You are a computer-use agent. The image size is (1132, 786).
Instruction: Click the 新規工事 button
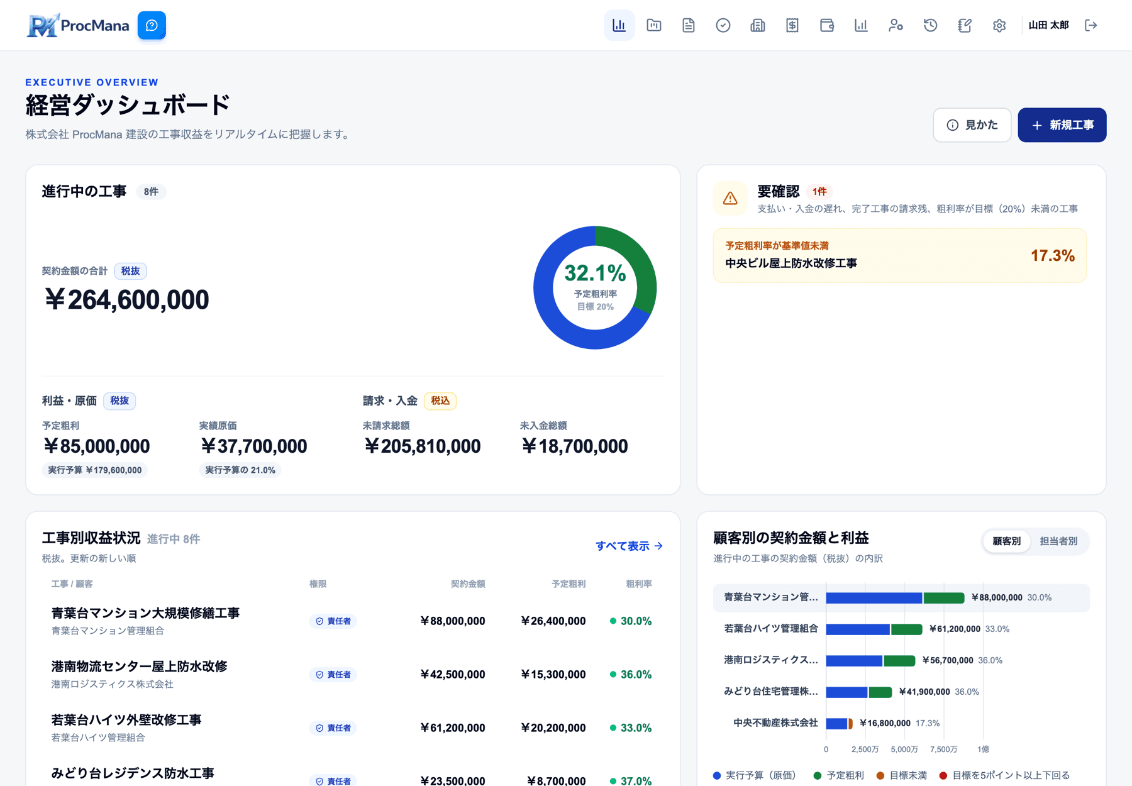point(1062,125)
